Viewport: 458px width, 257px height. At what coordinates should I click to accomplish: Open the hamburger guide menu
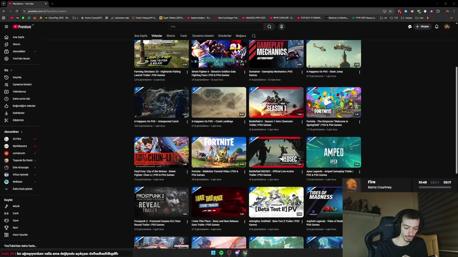pos(6,26)
